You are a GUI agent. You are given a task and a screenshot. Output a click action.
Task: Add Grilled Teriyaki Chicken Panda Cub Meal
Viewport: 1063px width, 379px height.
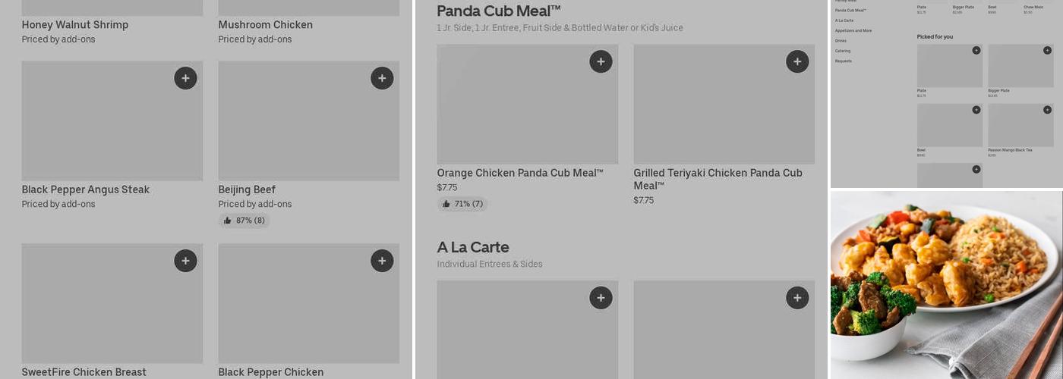[797, 61]
